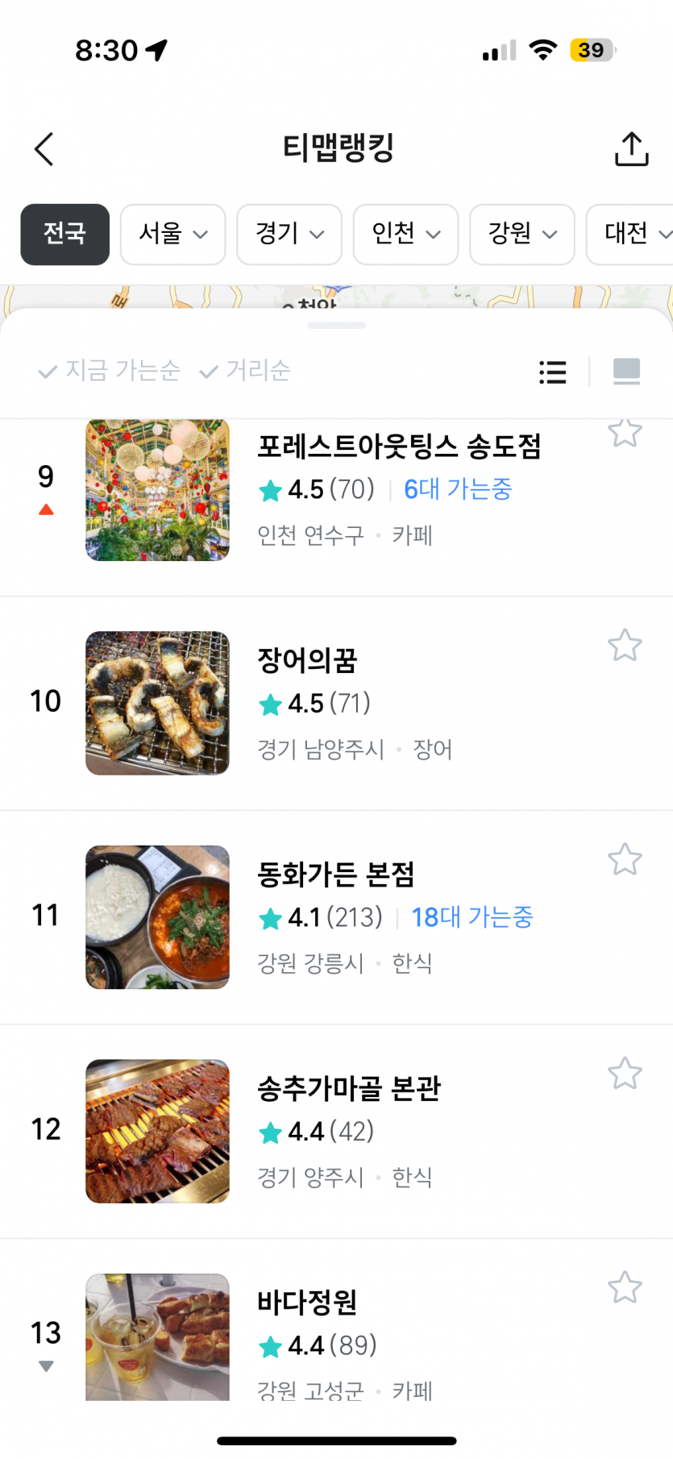Select the 전국 tab
Image resolution: width=673 pixels, height=1459 pixels.
(64, 234)
